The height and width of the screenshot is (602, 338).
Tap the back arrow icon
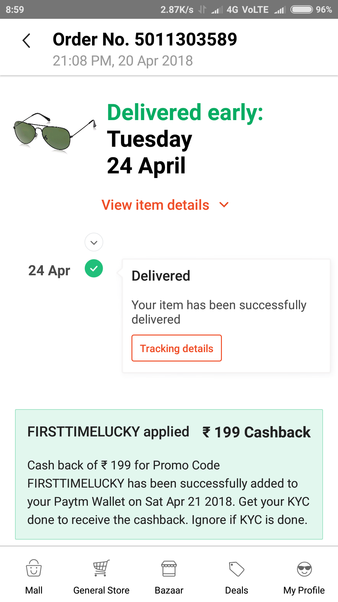(x=27, y=41)
